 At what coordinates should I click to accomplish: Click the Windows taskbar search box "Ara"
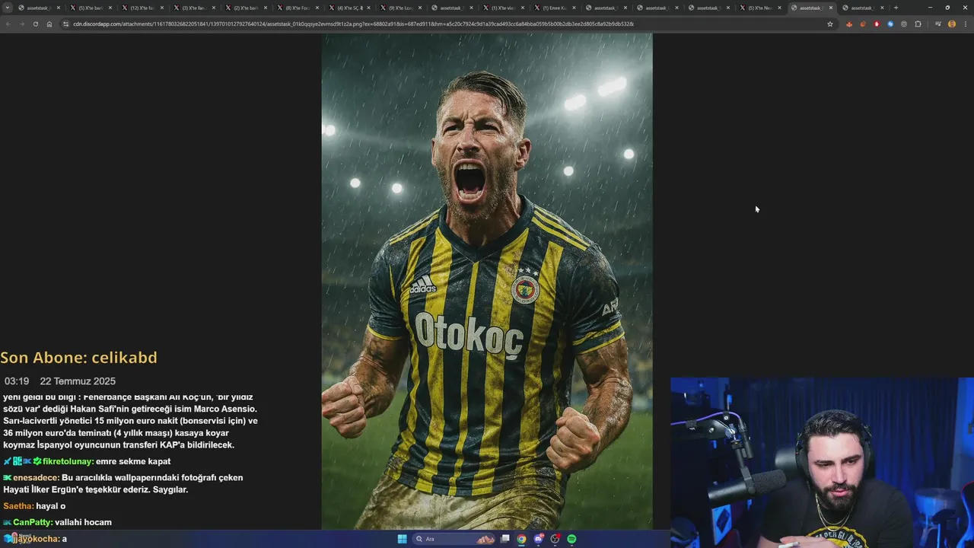(x=453, y=539)
